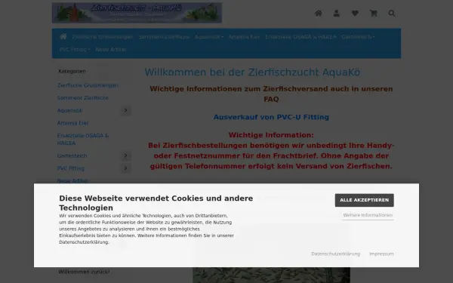The image size is (453, 283).
Task: Open the Ausverkauf von PVC-U Fitting link
Action: 271,117
